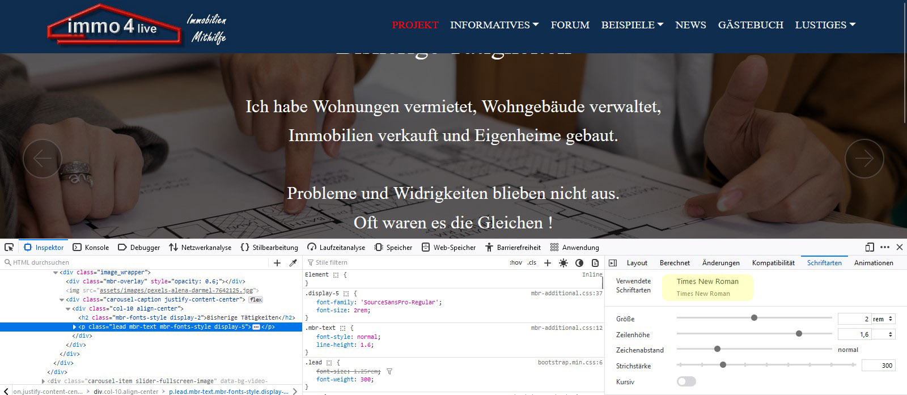Toggle the .cls classes panel
This screenshot has height=395, width=907.
[532, 263]
